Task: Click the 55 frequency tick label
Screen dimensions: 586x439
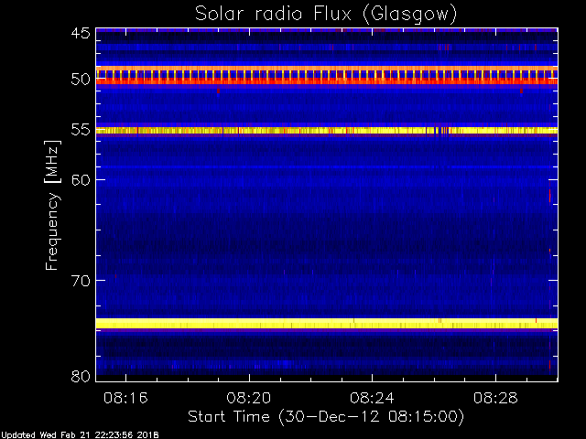Action: (x=81, y=130)
